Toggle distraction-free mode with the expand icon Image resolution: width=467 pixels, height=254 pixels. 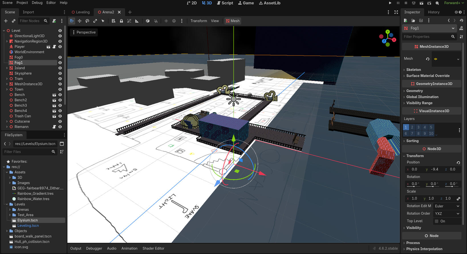click(x=396, y=12)
